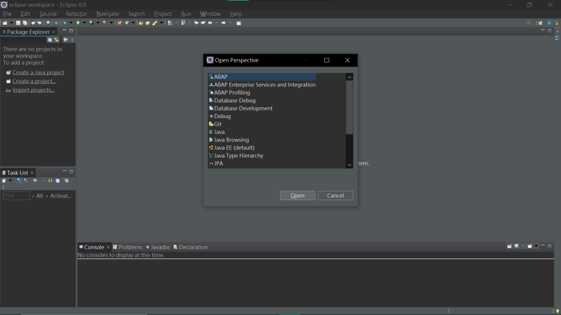This screenshot has height=315, width=561.
Task: Toggle Link with Editor in Package Explorer
Action: tap(56, 39)
